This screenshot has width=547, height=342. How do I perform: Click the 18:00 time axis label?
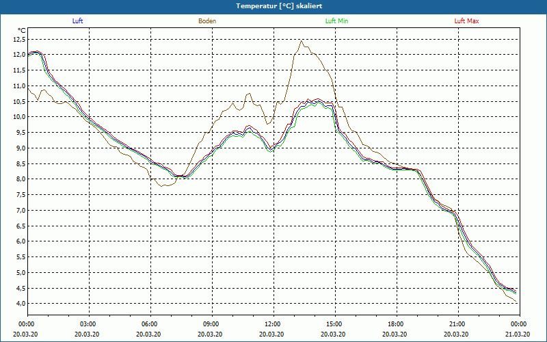(397, 324)
